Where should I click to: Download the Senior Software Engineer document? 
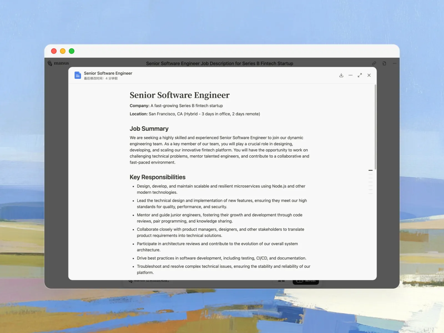point(341,75)
